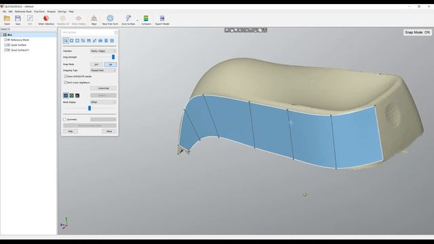Enable the Symmetry checkbox
The image size is (434, 244).
pyautogui.click(x=65, y=119)
